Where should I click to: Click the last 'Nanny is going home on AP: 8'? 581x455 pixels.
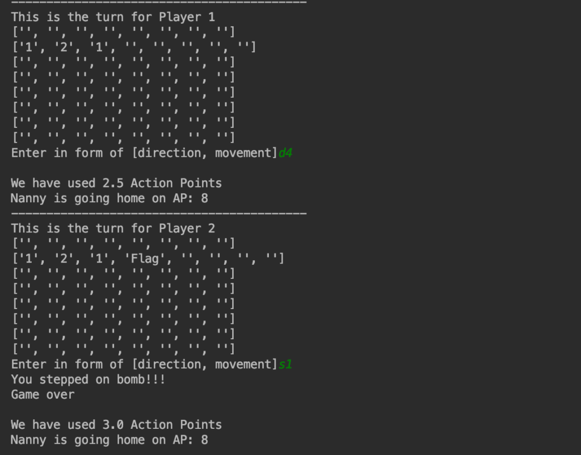(x=110, y=440)
